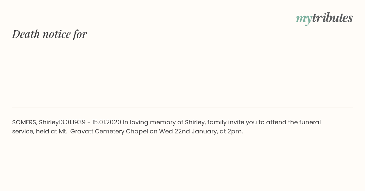Click the "Death notice for" heading
The image size is (365, 191).
(x=50, y=34)
